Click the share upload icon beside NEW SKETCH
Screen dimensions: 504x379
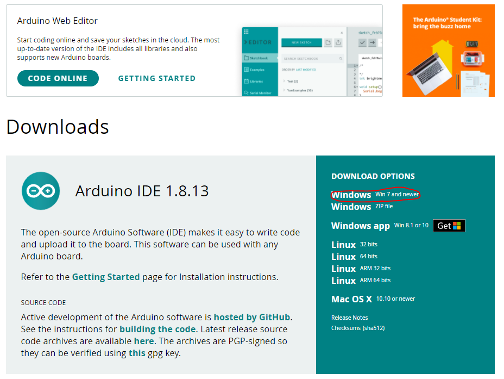338,42
